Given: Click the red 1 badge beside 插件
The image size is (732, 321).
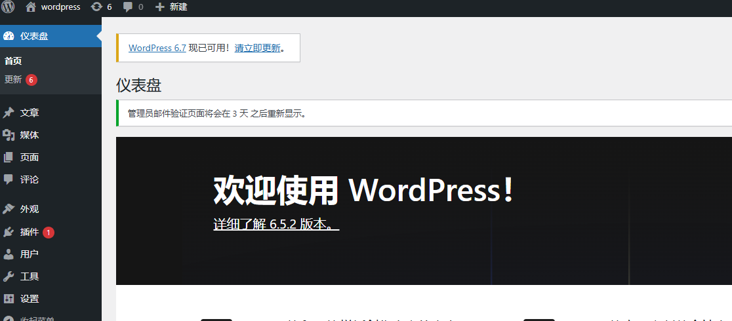Looking at the screenshot, I should click(x=49, y=232).
